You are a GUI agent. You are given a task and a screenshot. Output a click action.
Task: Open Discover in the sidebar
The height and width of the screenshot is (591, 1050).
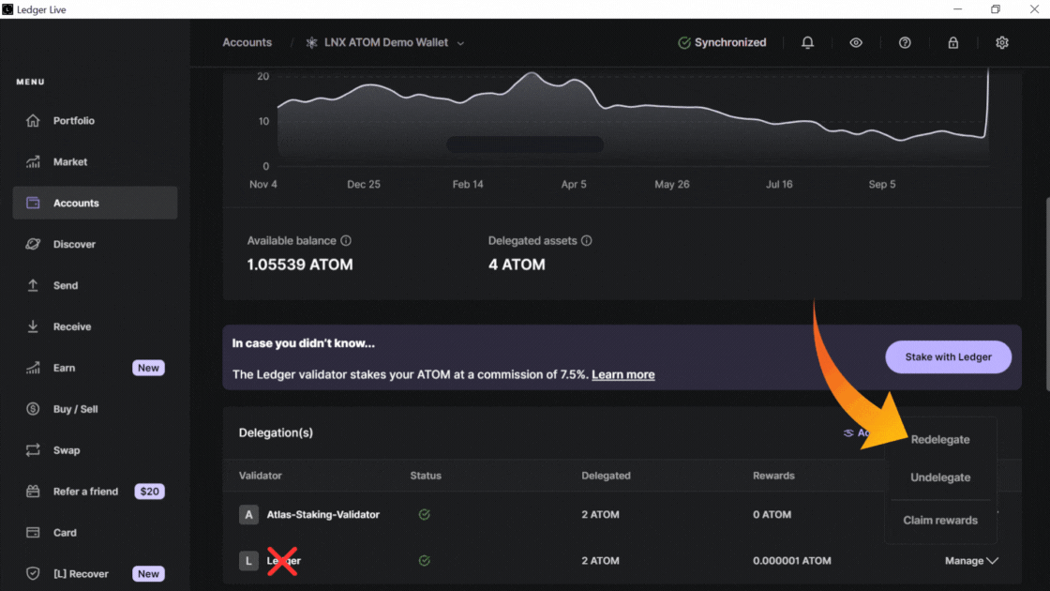pyautogui.click(x=74, y=245)
